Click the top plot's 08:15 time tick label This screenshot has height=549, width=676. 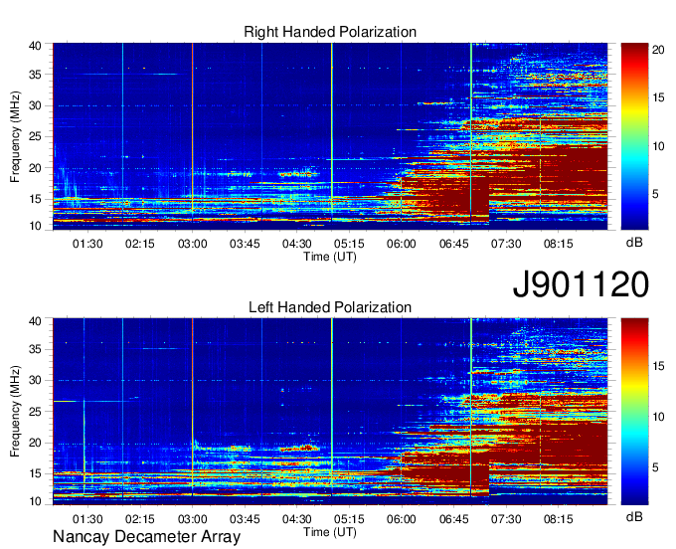(558, 244)
